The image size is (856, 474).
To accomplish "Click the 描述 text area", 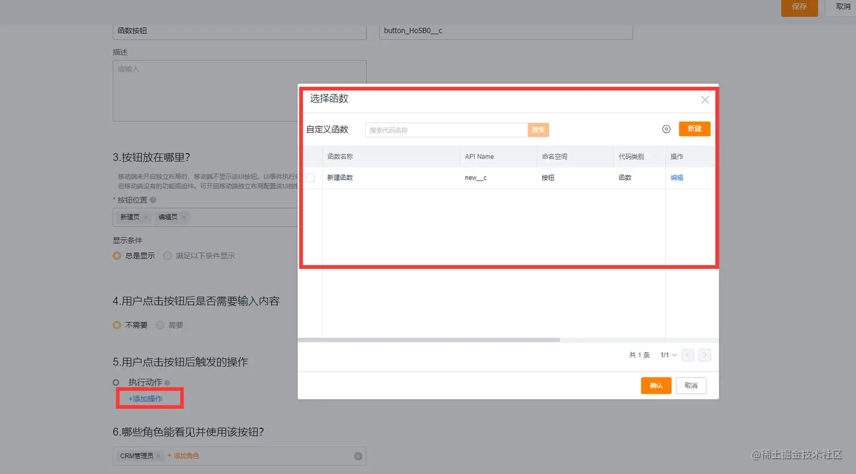I will [239, 91].
